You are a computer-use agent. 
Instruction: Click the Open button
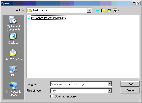pyautogui.click(x=130, y=84)
